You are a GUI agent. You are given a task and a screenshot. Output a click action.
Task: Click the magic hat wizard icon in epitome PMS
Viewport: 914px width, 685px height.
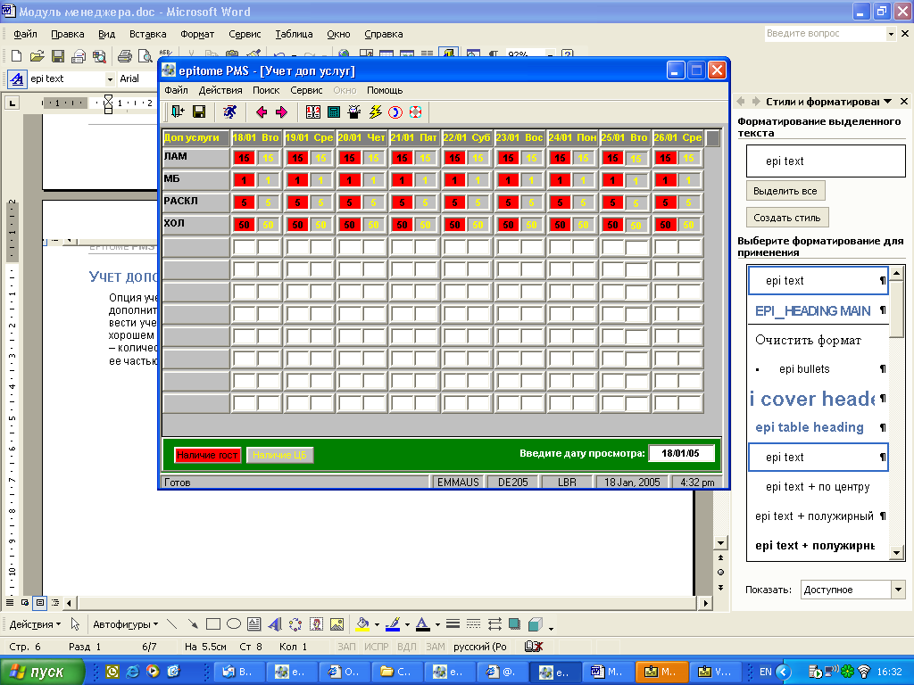[353, 111]
